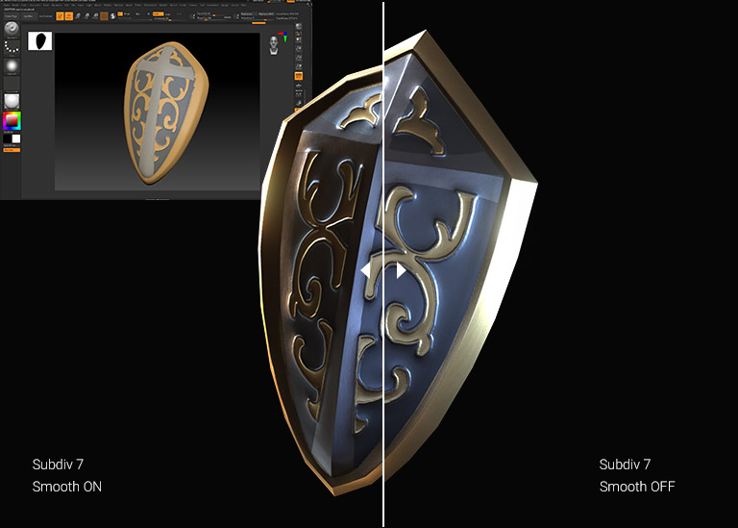Screen dimensions: 738x528
Task: Select the black secondary color swatch
Action: (7, 138)
